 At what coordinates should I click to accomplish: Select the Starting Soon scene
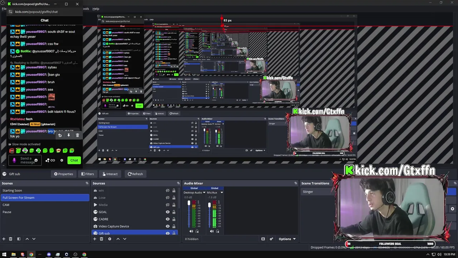pos(45,191)
